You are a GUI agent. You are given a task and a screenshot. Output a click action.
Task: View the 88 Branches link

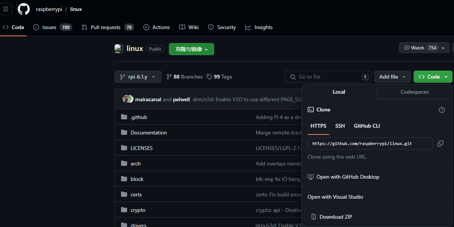184,77
